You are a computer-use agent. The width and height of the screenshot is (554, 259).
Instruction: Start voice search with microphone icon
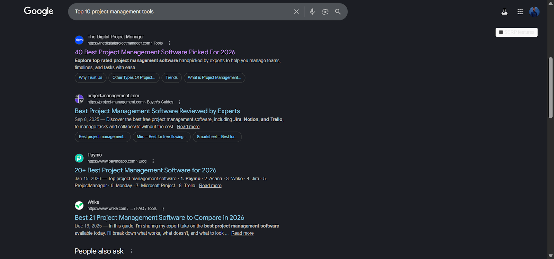[x=312, y=12]
